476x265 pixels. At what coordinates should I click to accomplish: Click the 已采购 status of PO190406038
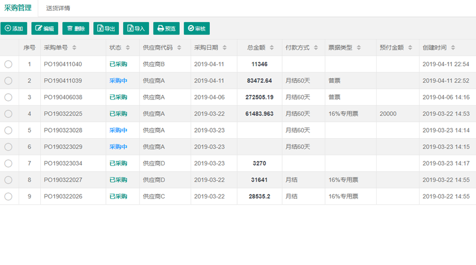(x=118, y=97)
